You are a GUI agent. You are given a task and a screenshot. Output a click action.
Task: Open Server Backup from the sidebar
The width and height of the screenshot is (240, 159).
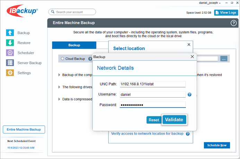[24, 63]
